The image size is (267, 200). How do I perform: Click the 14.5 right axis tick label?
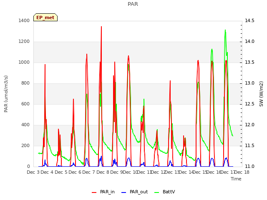click(249, 20)
